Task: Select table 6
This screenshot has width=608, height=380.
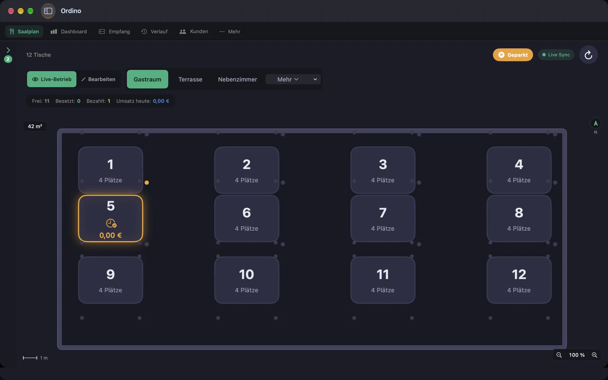Action: point(247,219)
